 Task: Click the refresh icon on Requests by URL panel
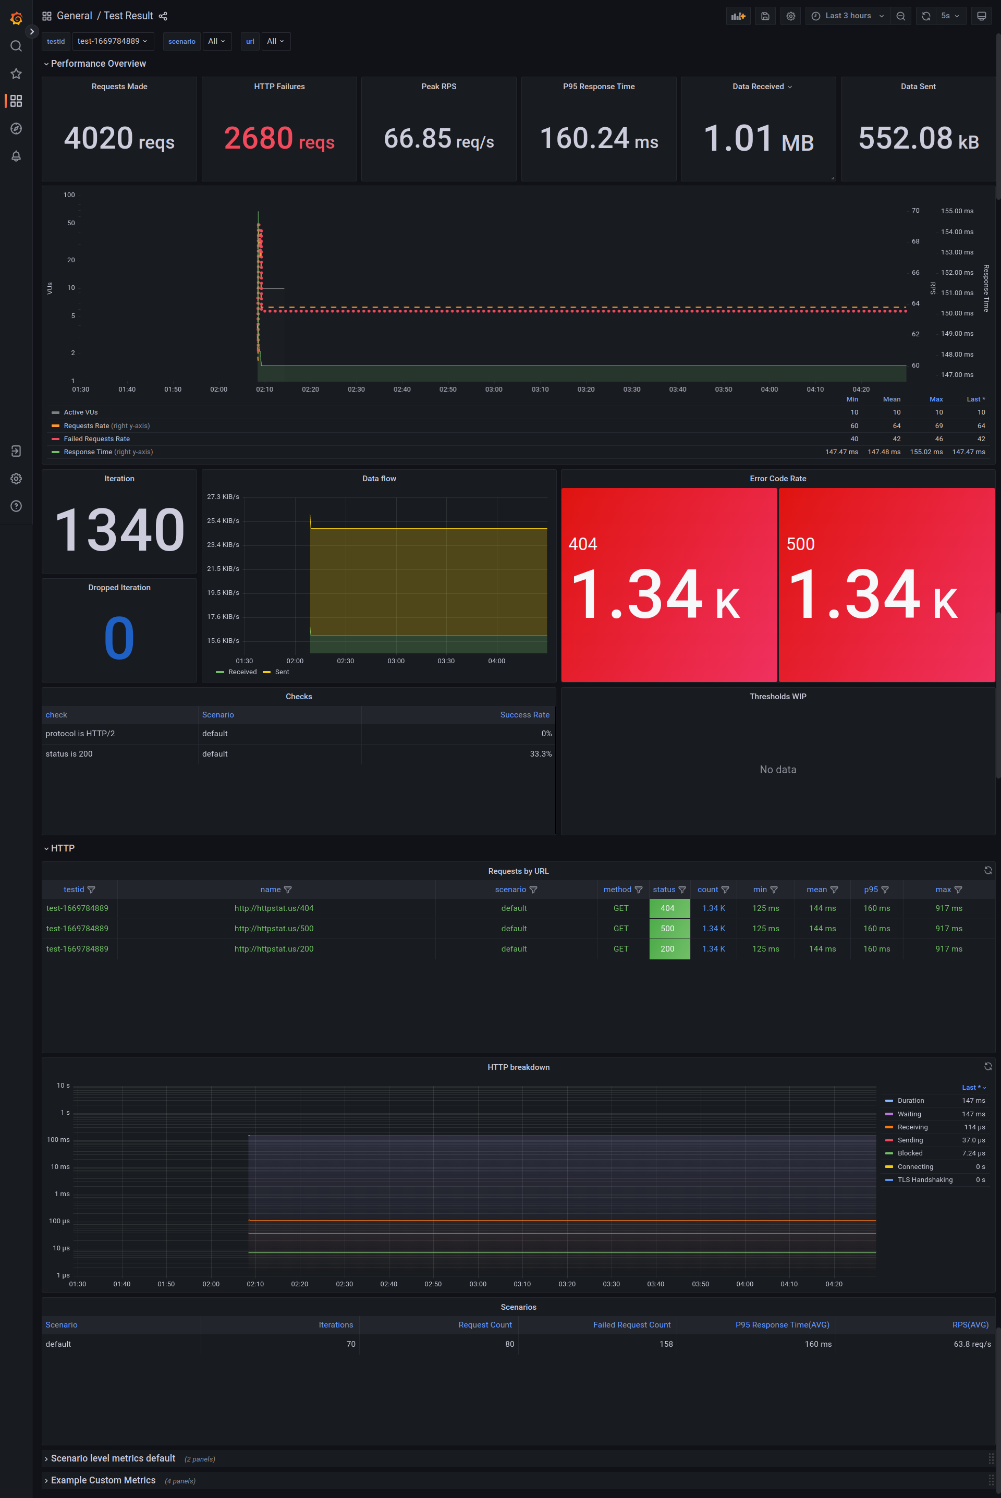(x=987, y=871)
